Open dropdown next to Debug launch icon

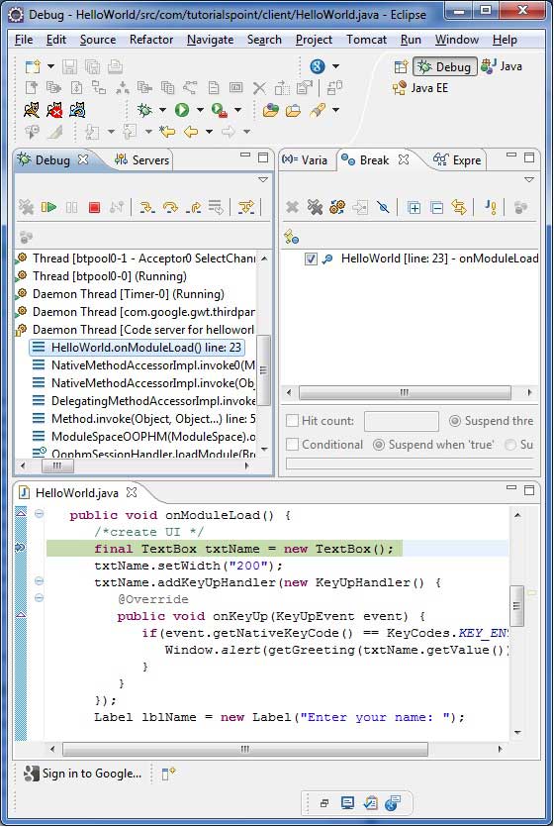(162, 110)
